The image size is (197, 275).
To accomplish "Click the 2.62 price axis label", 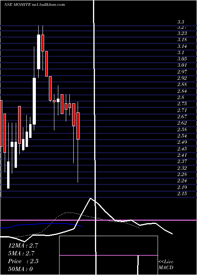I will click(x=182, y=123).
